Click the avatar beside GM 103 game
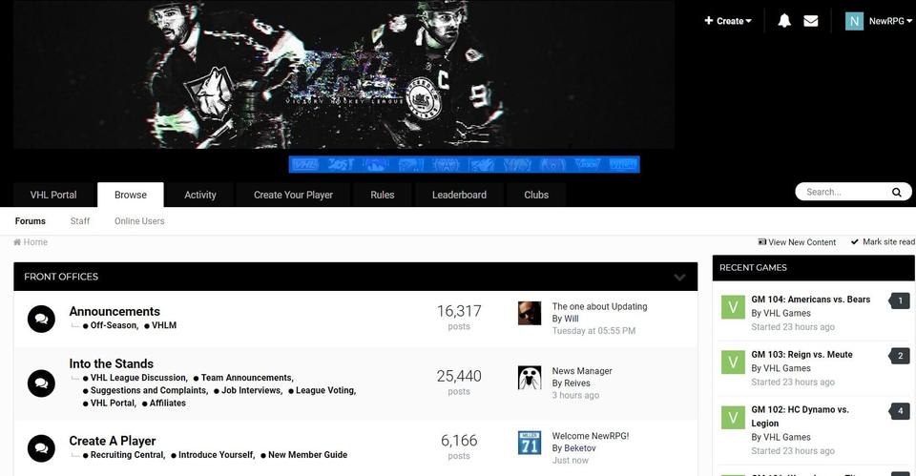This screenshot has width=916, height=476. pyautogui.click(x=733, y=362)
